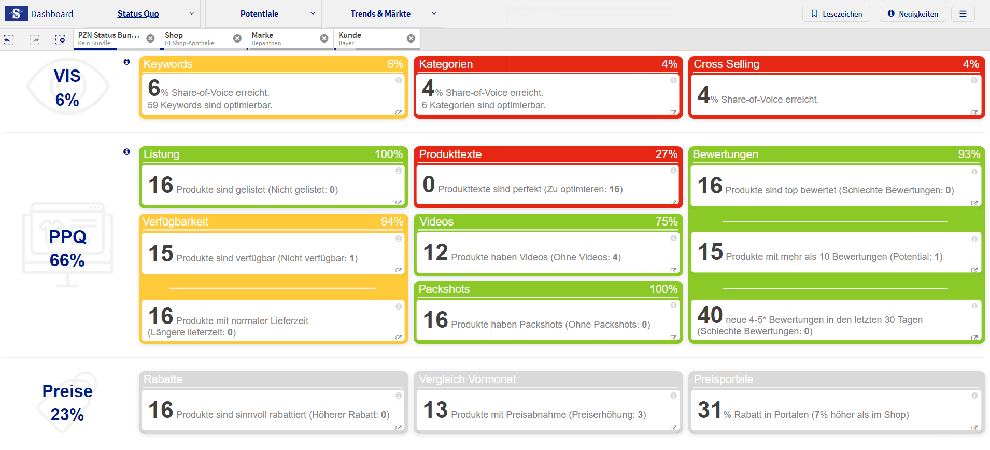990x450 pixels.
Task: Clear the Kunde Bayer filter
Action: 411,38
